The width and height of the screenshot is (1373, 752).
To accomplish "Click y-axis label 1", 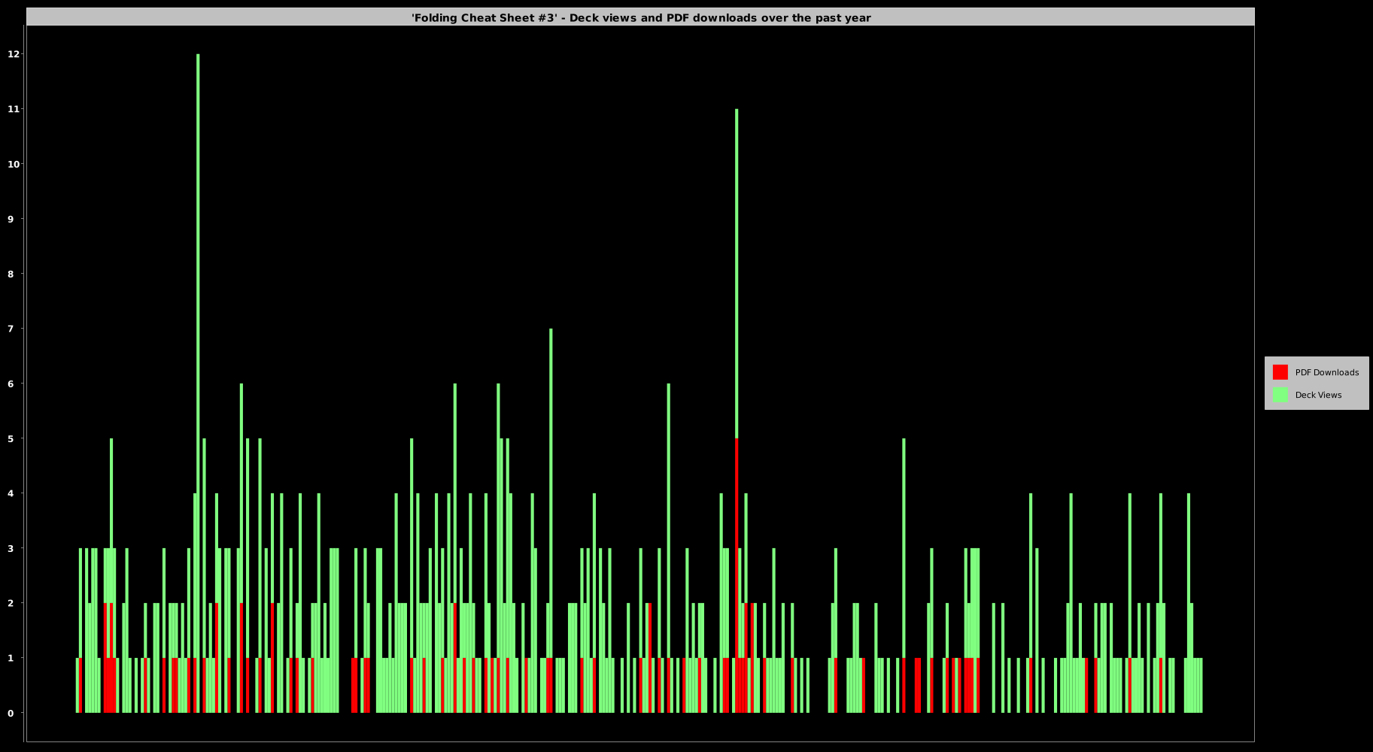I will (x=11, y=658).
